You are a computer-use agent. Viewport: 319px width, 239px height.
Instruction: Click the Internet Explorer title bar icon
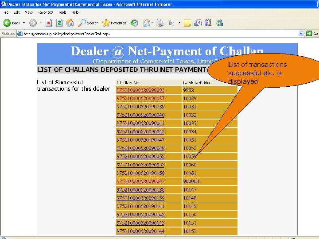point(3,4)
